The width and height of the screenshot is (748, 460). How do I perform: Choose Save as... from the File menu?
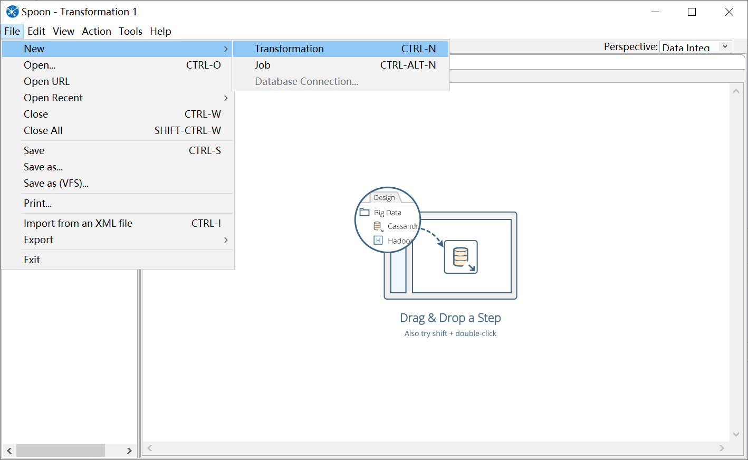tap(118, 167)
